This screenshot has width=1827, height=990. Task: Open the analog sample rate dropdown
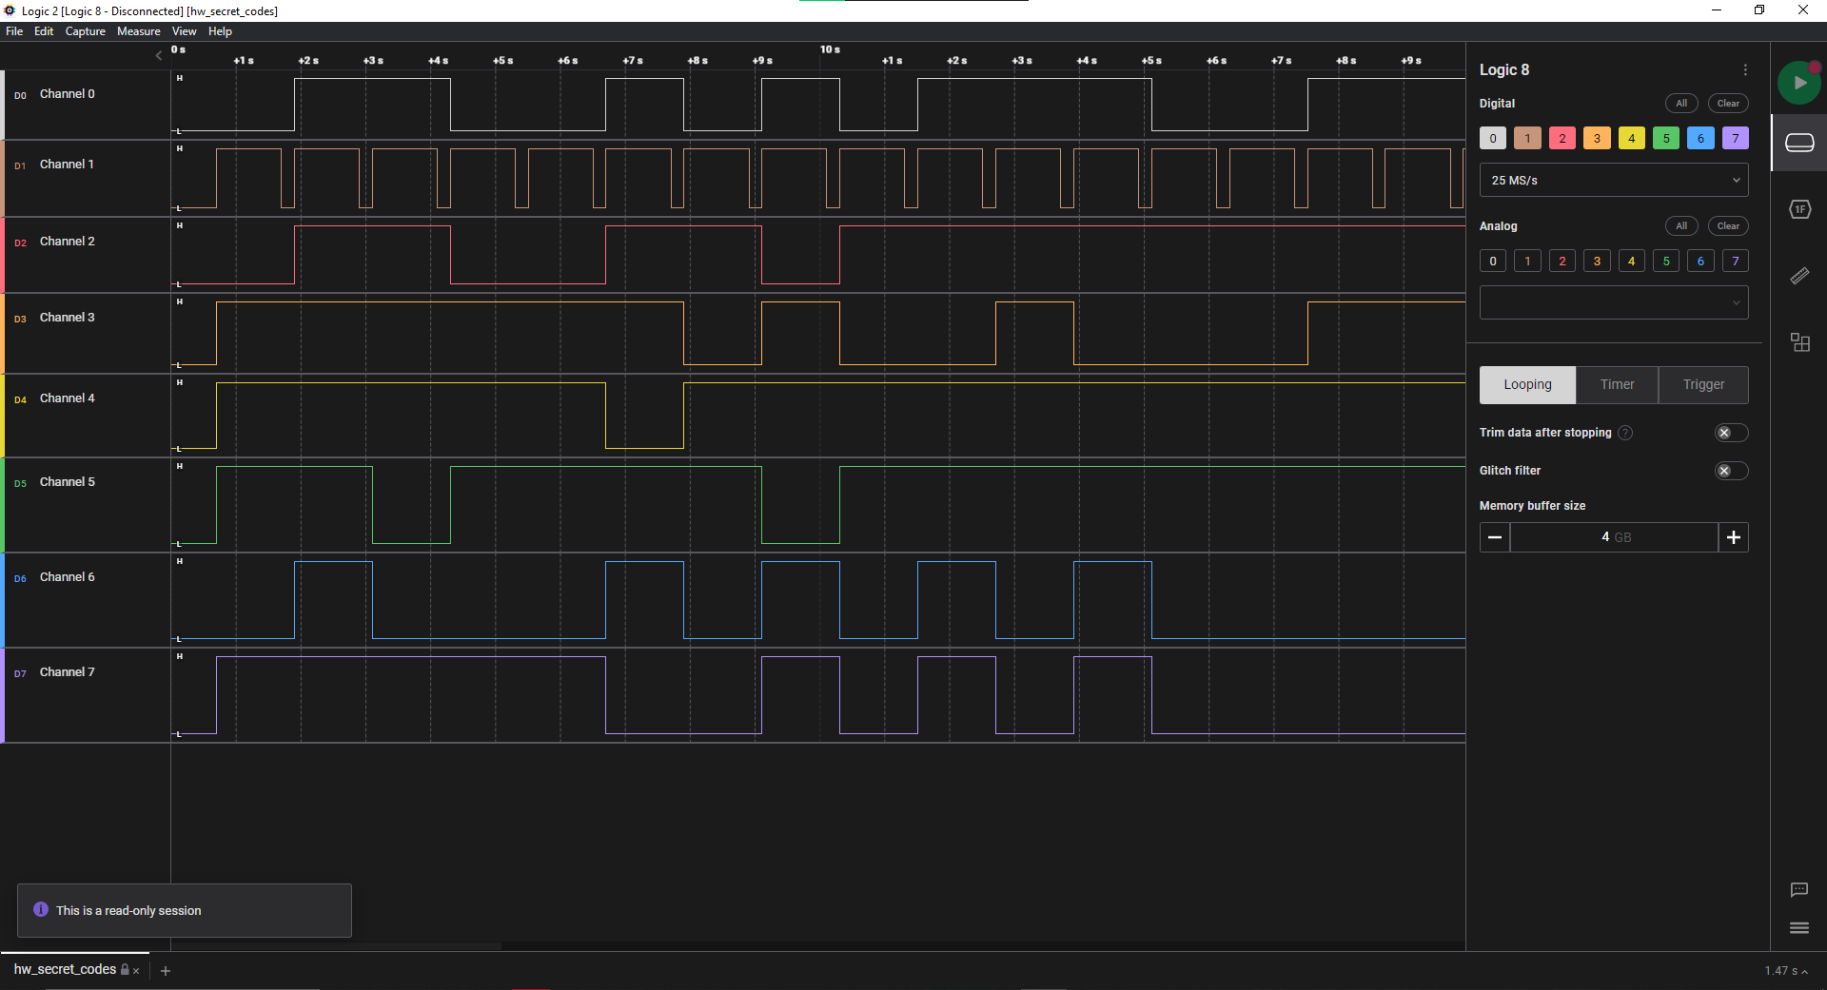1614,302
